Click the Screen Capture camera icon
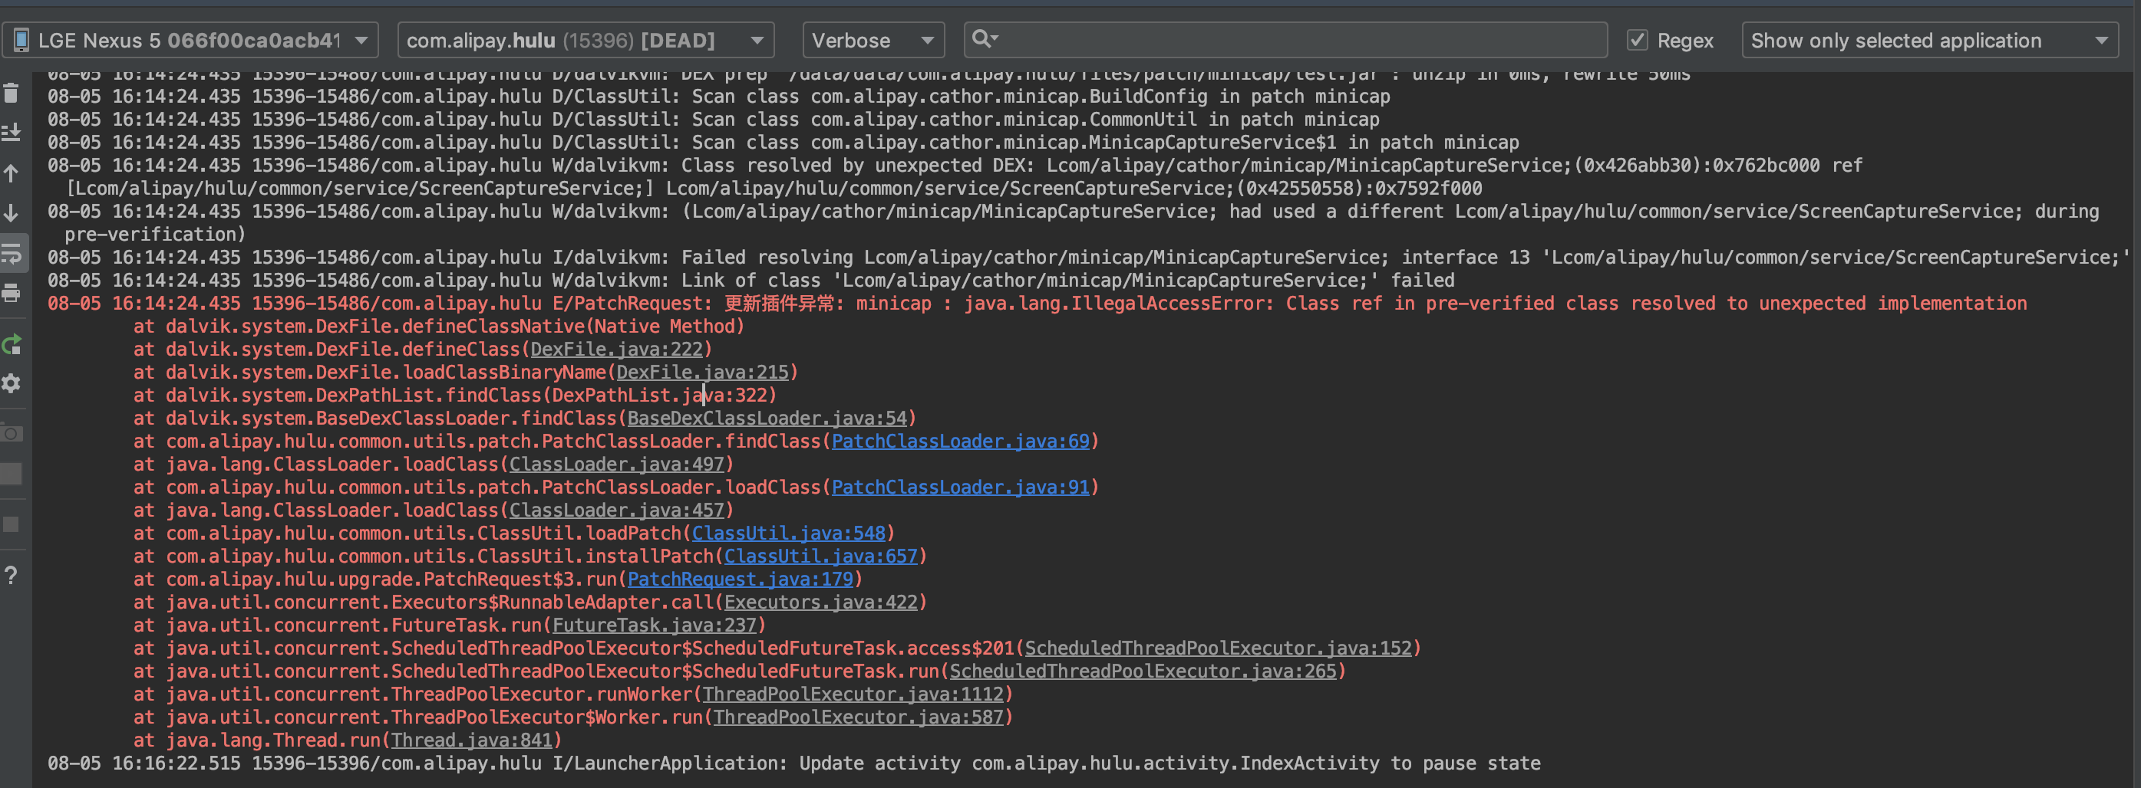Screen dimensions: 2141x788 pyautogui.click(x=11, y=433)
